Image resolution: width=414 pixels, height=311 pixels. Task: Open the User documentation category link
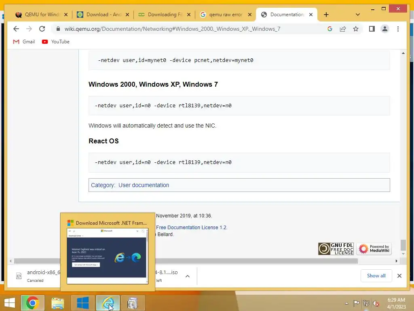click(x=144, y=185)
